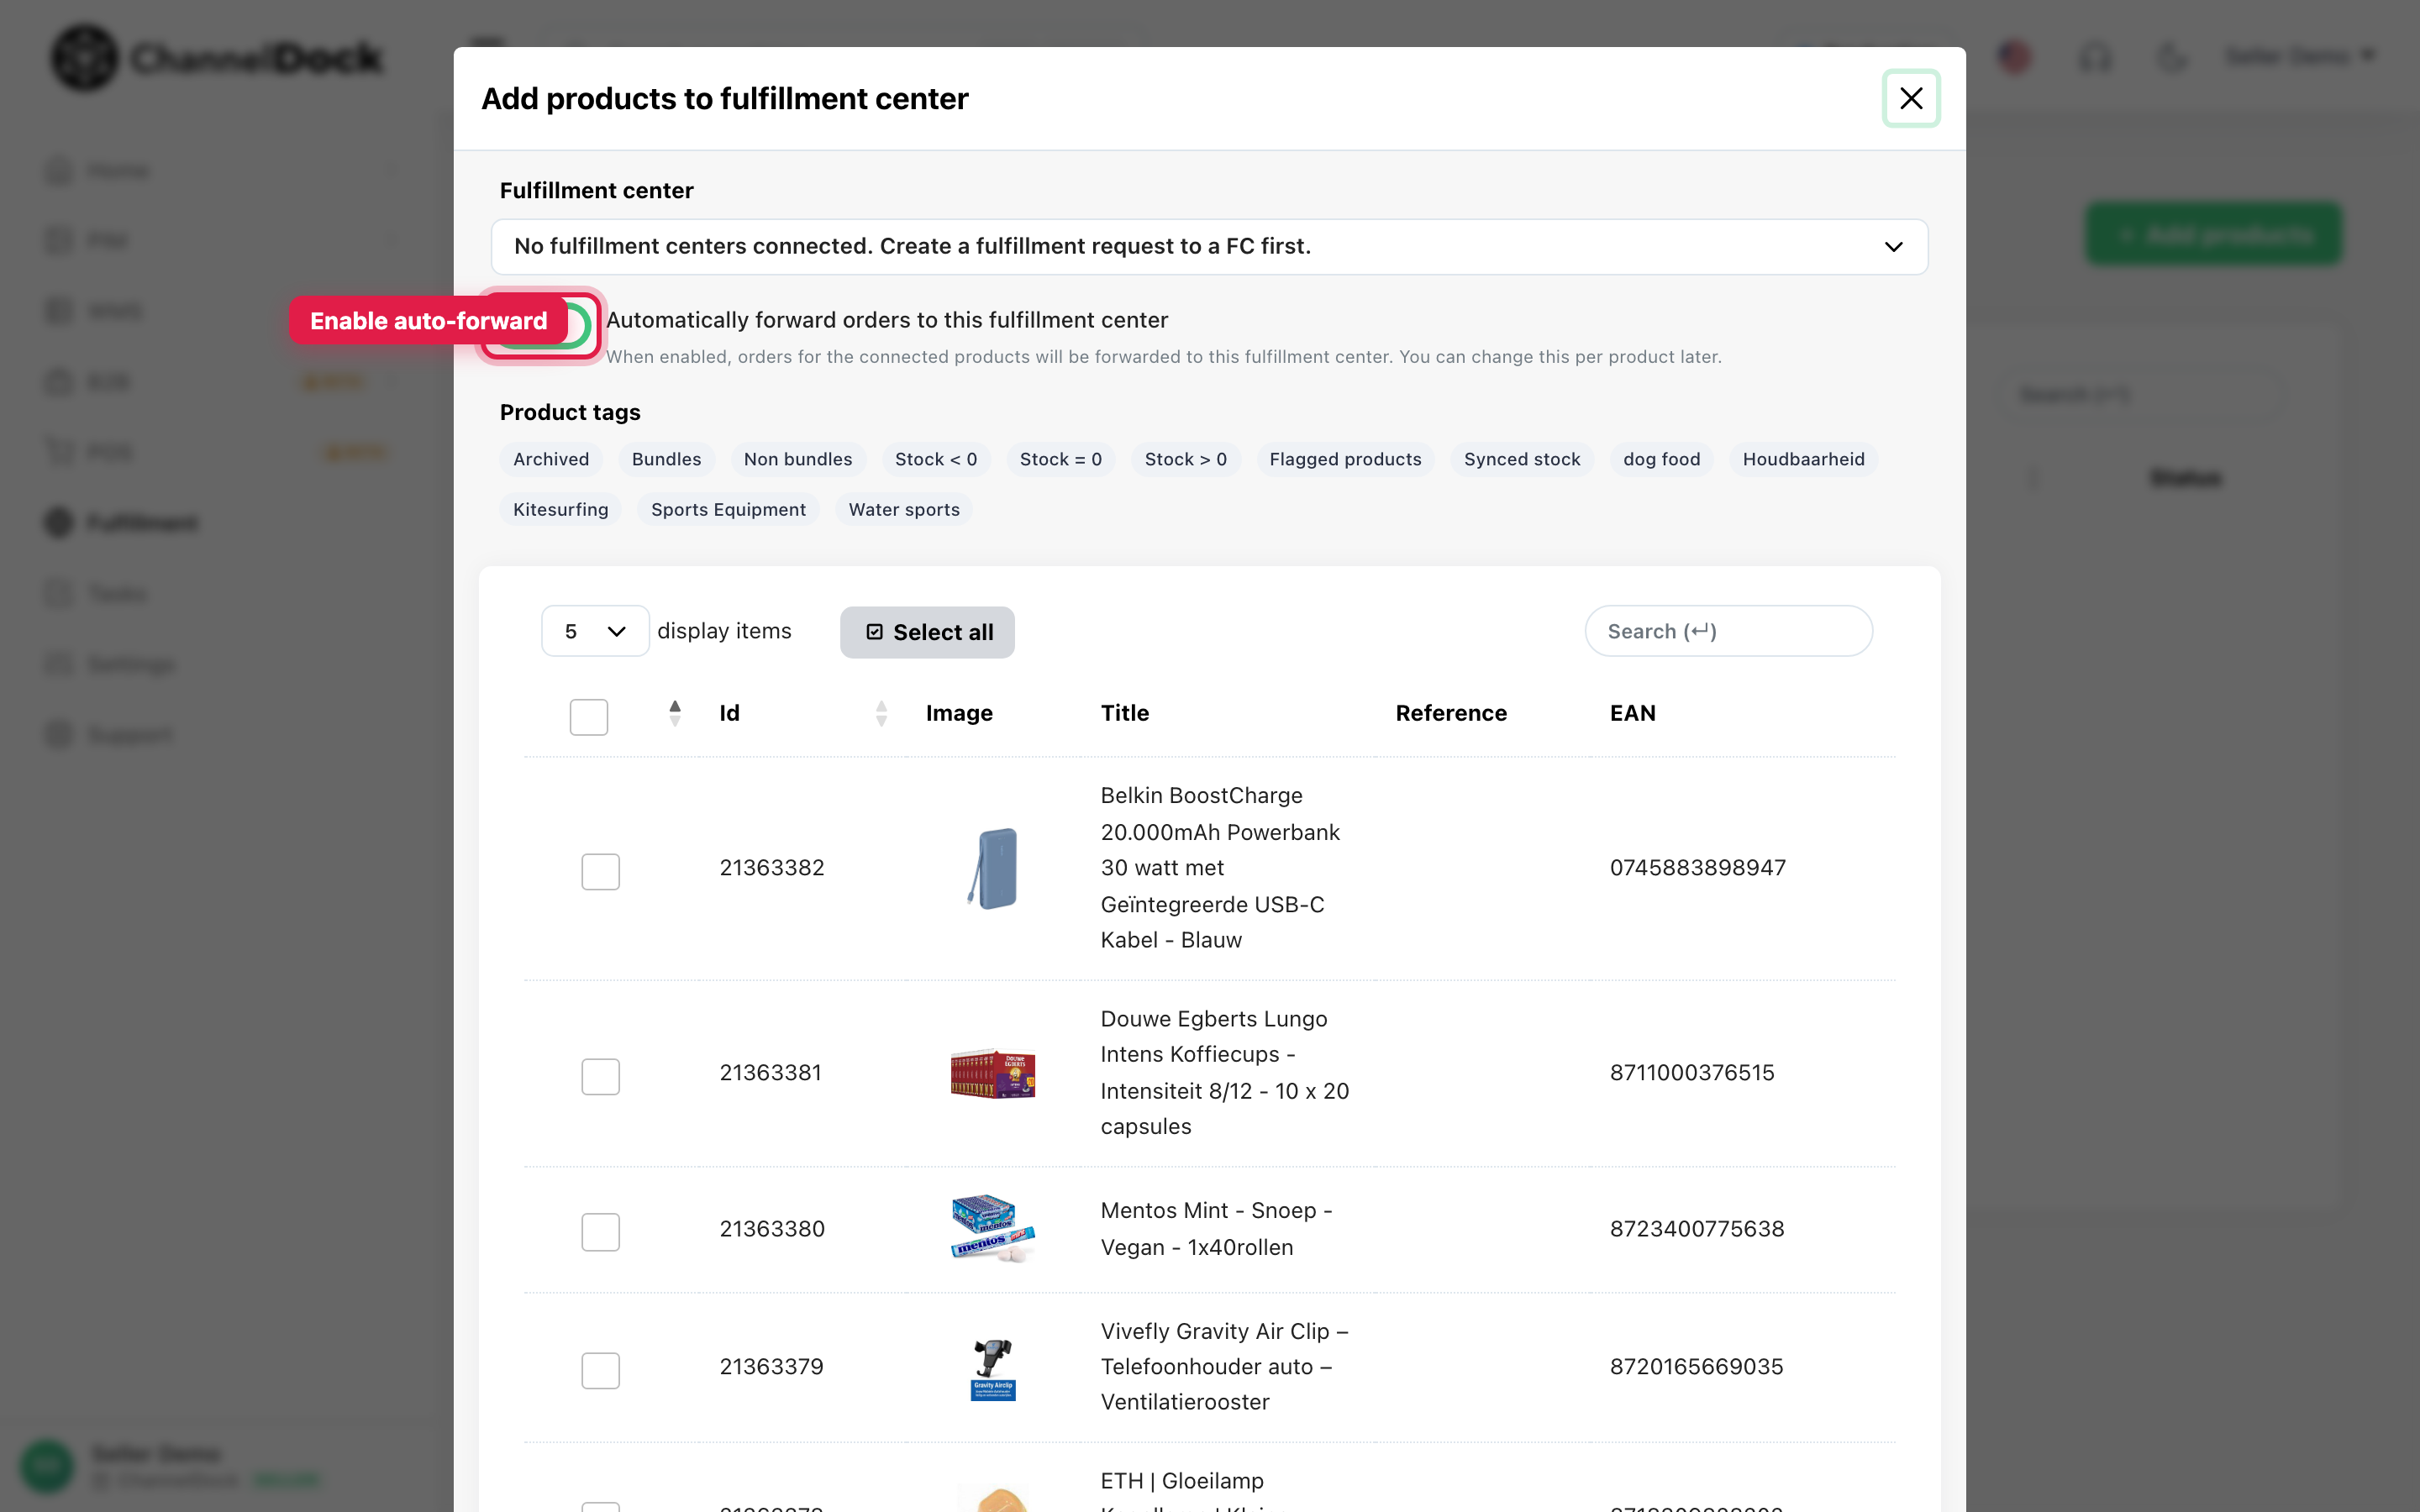The height and width of the screenshot is (1512, 2420).
Task: Click the Select all button
Action: 927,632
